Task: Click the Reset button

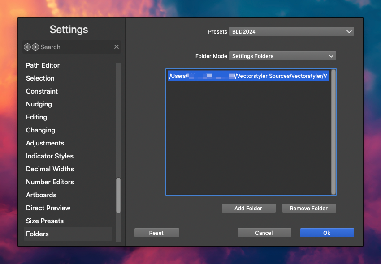Action: tap(156, 233)
